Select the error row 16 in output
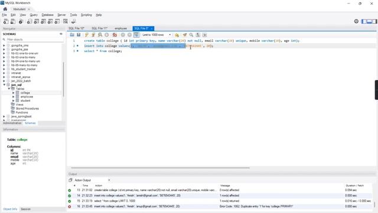This screenshot has width=378, height=213. pos(220,206)
